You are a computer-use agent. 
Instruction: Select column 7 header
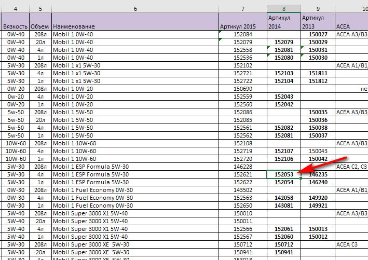click(243, 9)
